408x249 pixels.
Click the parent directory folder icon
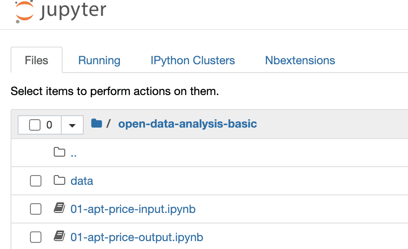pos(59,152)
